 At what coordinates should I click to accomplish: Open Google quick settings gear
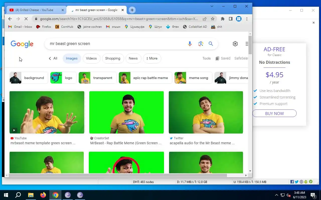tap(235, 44)
